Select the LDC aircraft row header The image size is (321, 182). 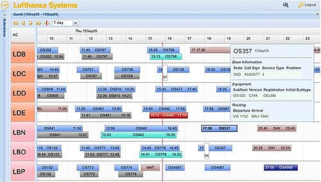[23, 73]
